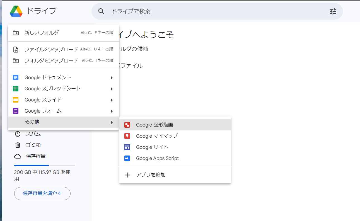Open ゴミ箱 in the sidebar
Viewport: 360px width, 221px height.
[x=33, y=145]
